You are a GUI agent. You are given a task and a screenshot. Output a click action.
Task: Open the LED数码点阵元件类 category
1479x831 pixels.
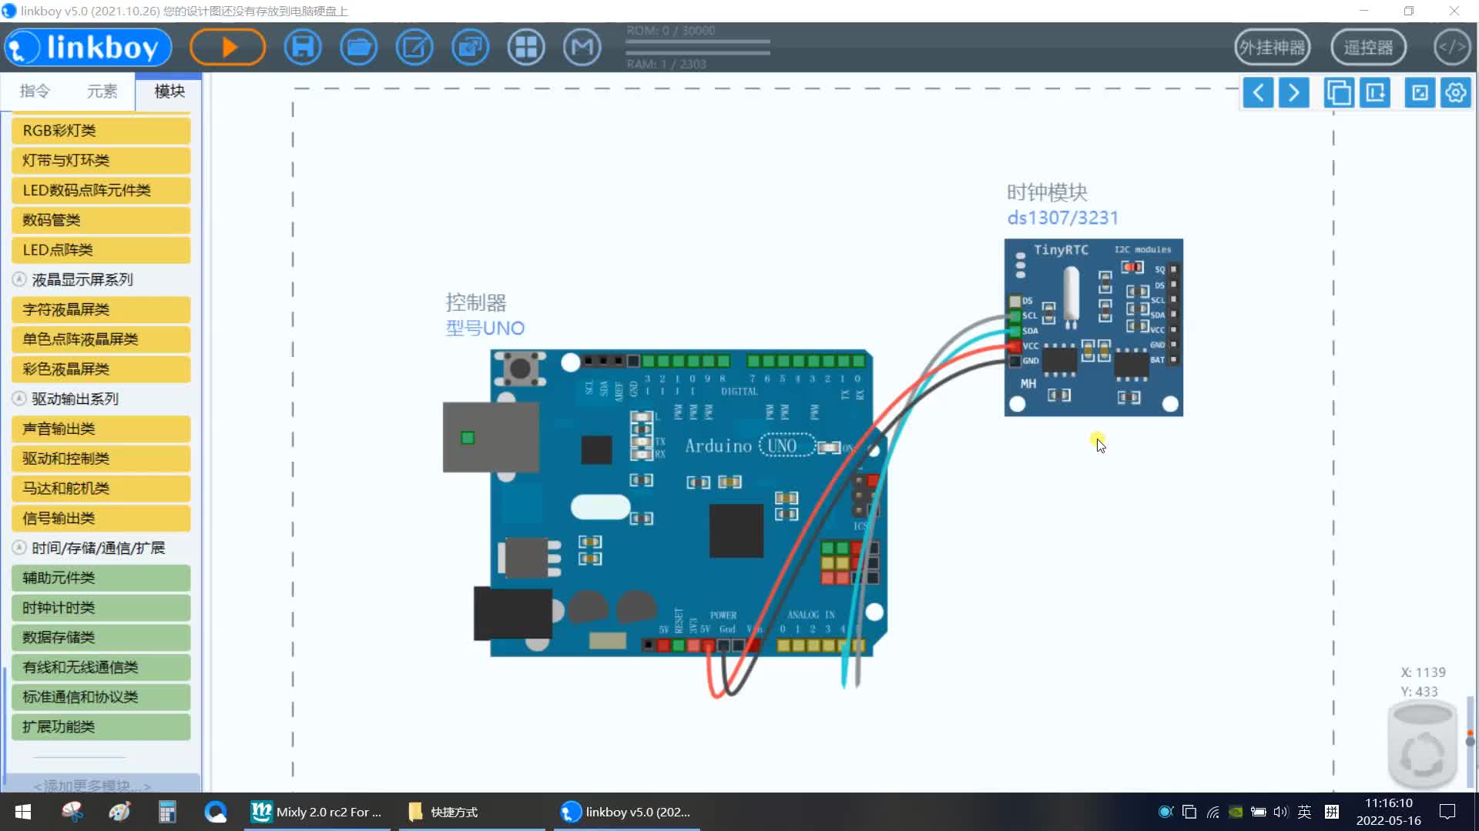click(x=101, y=190)
